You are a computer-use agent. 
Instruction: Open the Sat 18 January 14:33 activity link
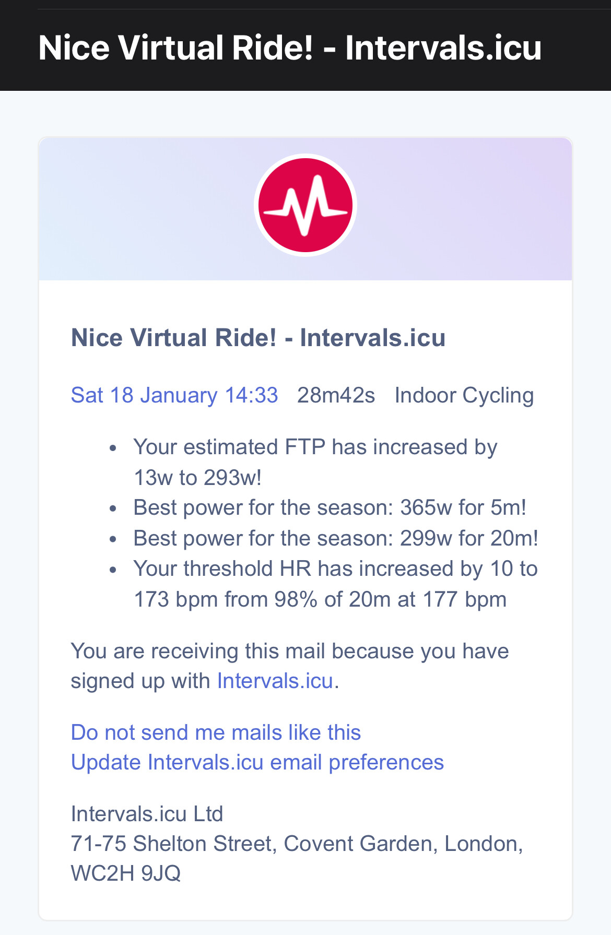point(174,395)
